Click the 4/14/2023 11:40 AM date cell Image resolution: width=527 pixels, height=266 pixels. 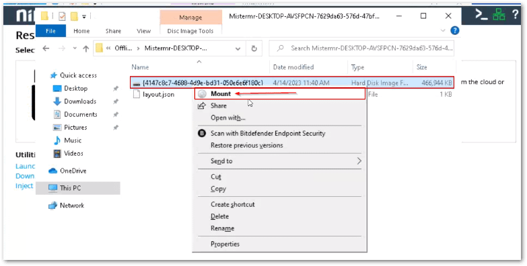[301, 83]
